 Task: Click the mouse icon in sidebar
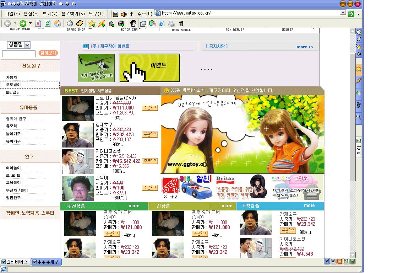click(x=359, y=47)
